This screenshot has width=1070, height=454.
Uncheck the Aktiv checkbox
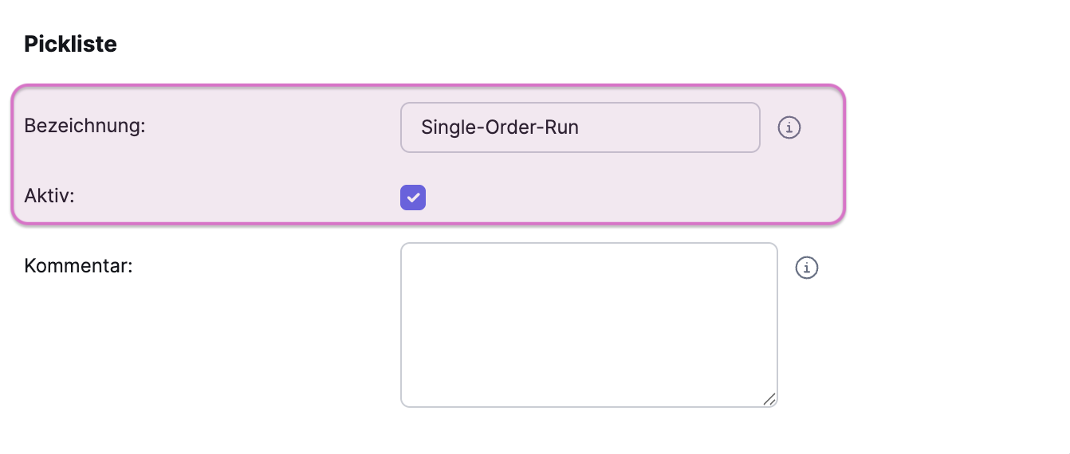coord(413,198)
